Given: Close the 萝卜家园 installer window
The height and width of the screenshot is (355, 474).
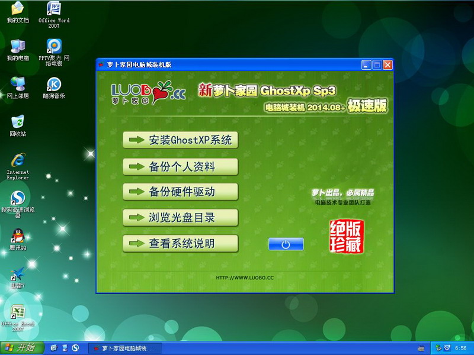Looking at the screenshot, I should 387,65.
